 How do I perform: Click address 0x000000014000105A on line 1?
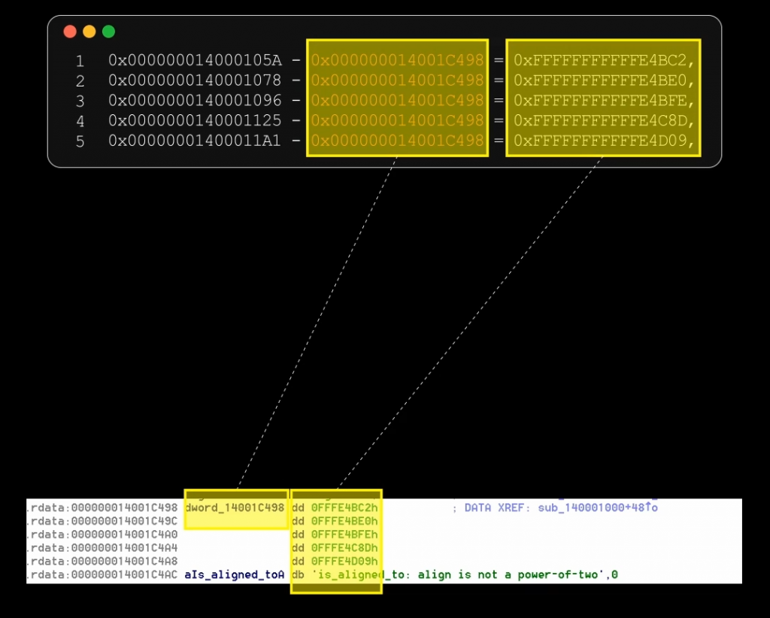(195, 60)
